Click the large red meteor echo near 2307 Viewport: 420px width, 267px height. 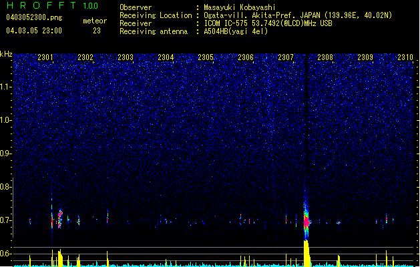click(306, 222)
